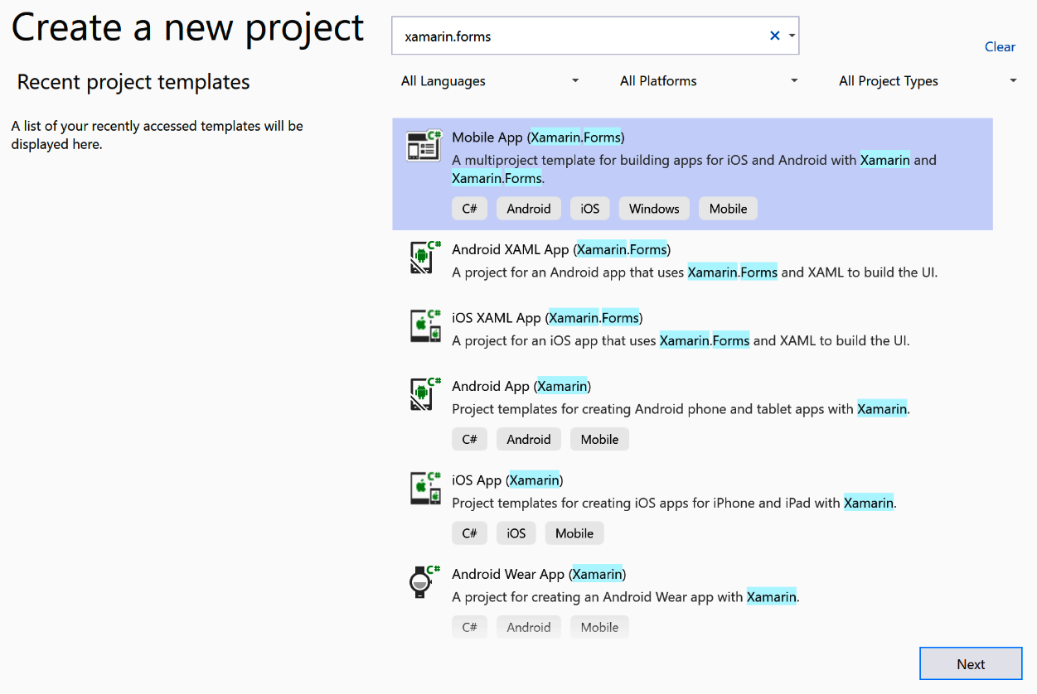Click the iOS XAML App (Xamarin.Forms) title

(x=547, y=318)
